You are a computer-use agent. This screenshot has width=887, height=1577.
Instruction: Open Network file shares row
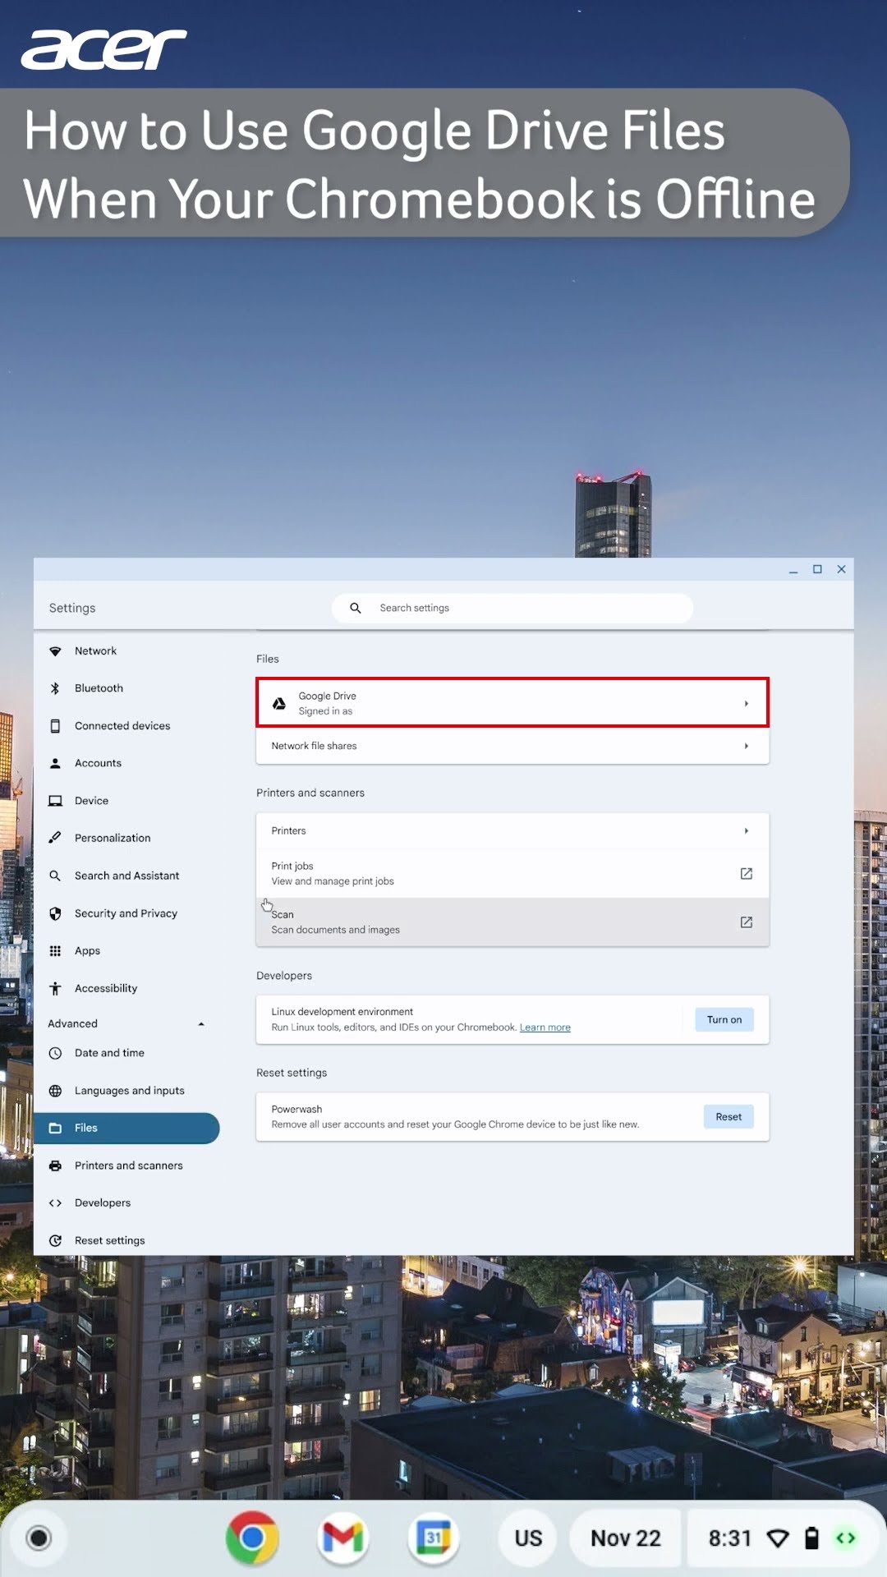[512, 746]
